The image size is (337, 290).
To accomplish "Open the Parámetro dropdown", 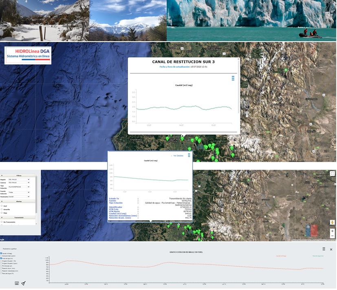I will (19, 197).
